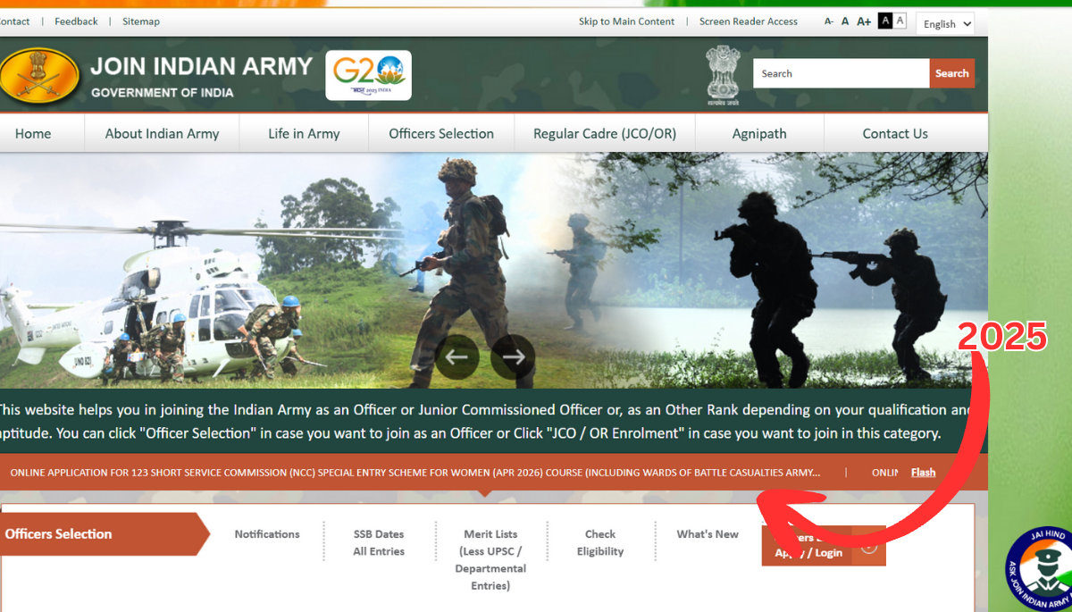
Task: Click the helicopter soldiers banner image
Action: pos(494,270)
